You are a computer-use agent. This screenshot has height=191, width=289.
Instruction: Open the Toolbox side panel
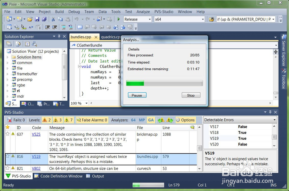point(284,79)
